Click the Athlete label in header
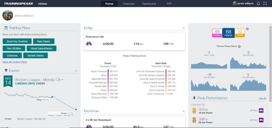The image size is (272, 128). [42, 4]
